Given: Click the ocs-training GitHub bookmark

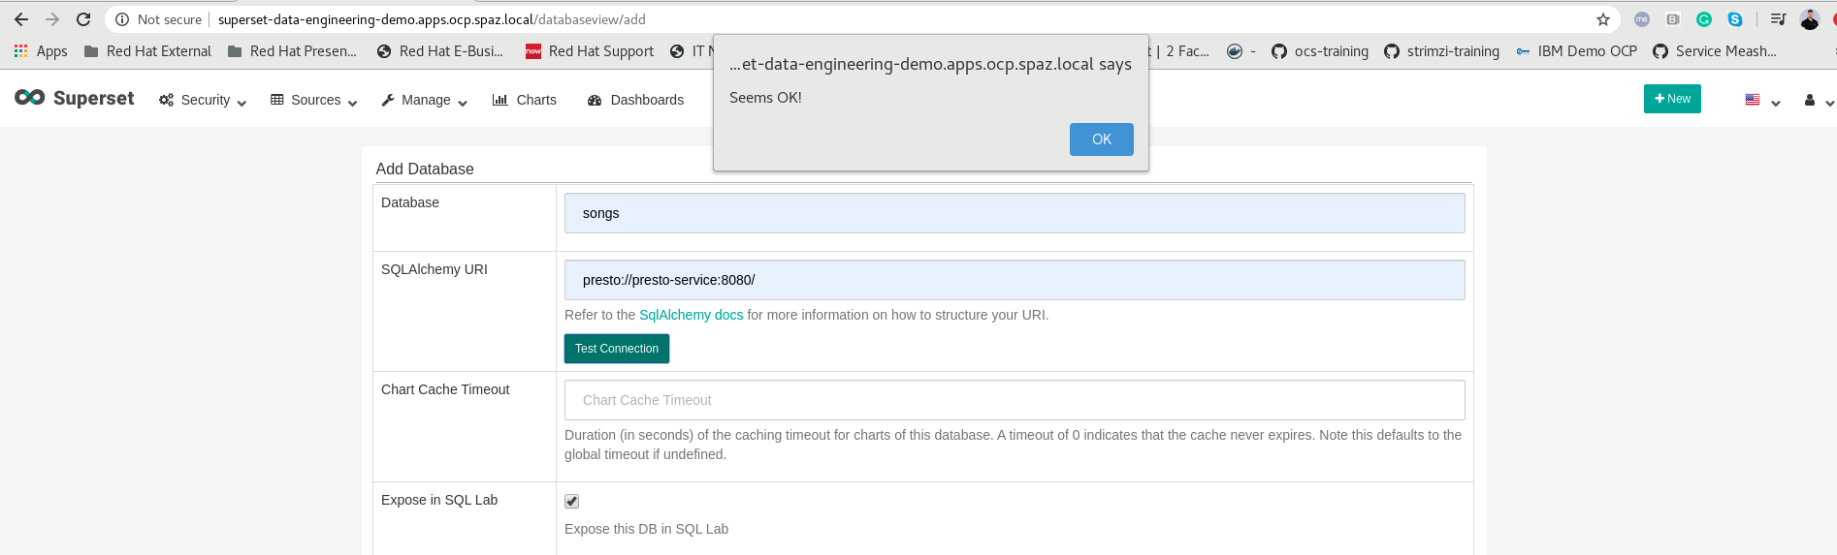Looking at the screenshot, I should tap(1320, 51).
